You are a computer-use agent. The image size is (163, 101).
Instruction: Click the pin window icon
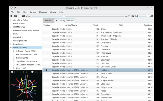point(15,8)
